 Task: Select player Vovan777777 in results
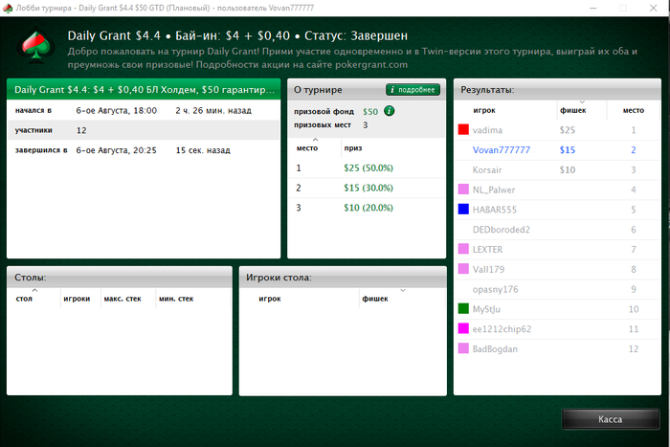(557, 150)
